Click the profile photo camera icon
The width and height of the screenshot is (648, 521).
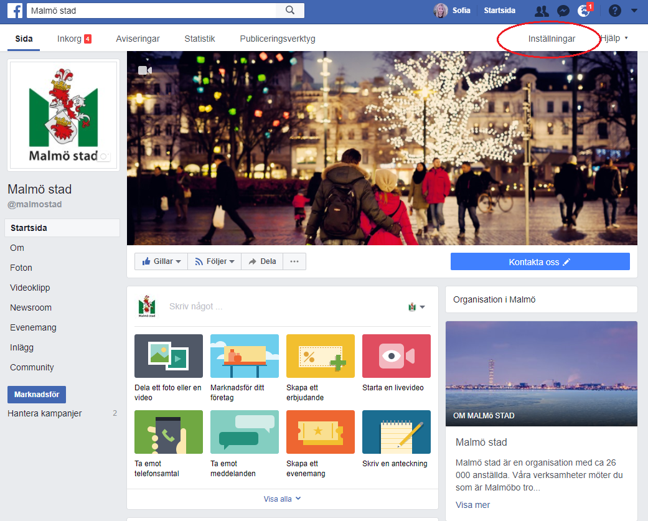104,157
